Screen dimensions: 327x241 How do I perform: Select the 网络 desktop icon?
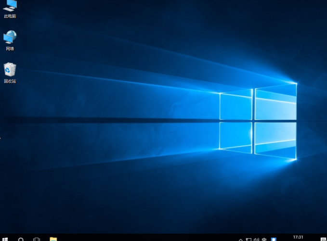(x=10, y=40)
